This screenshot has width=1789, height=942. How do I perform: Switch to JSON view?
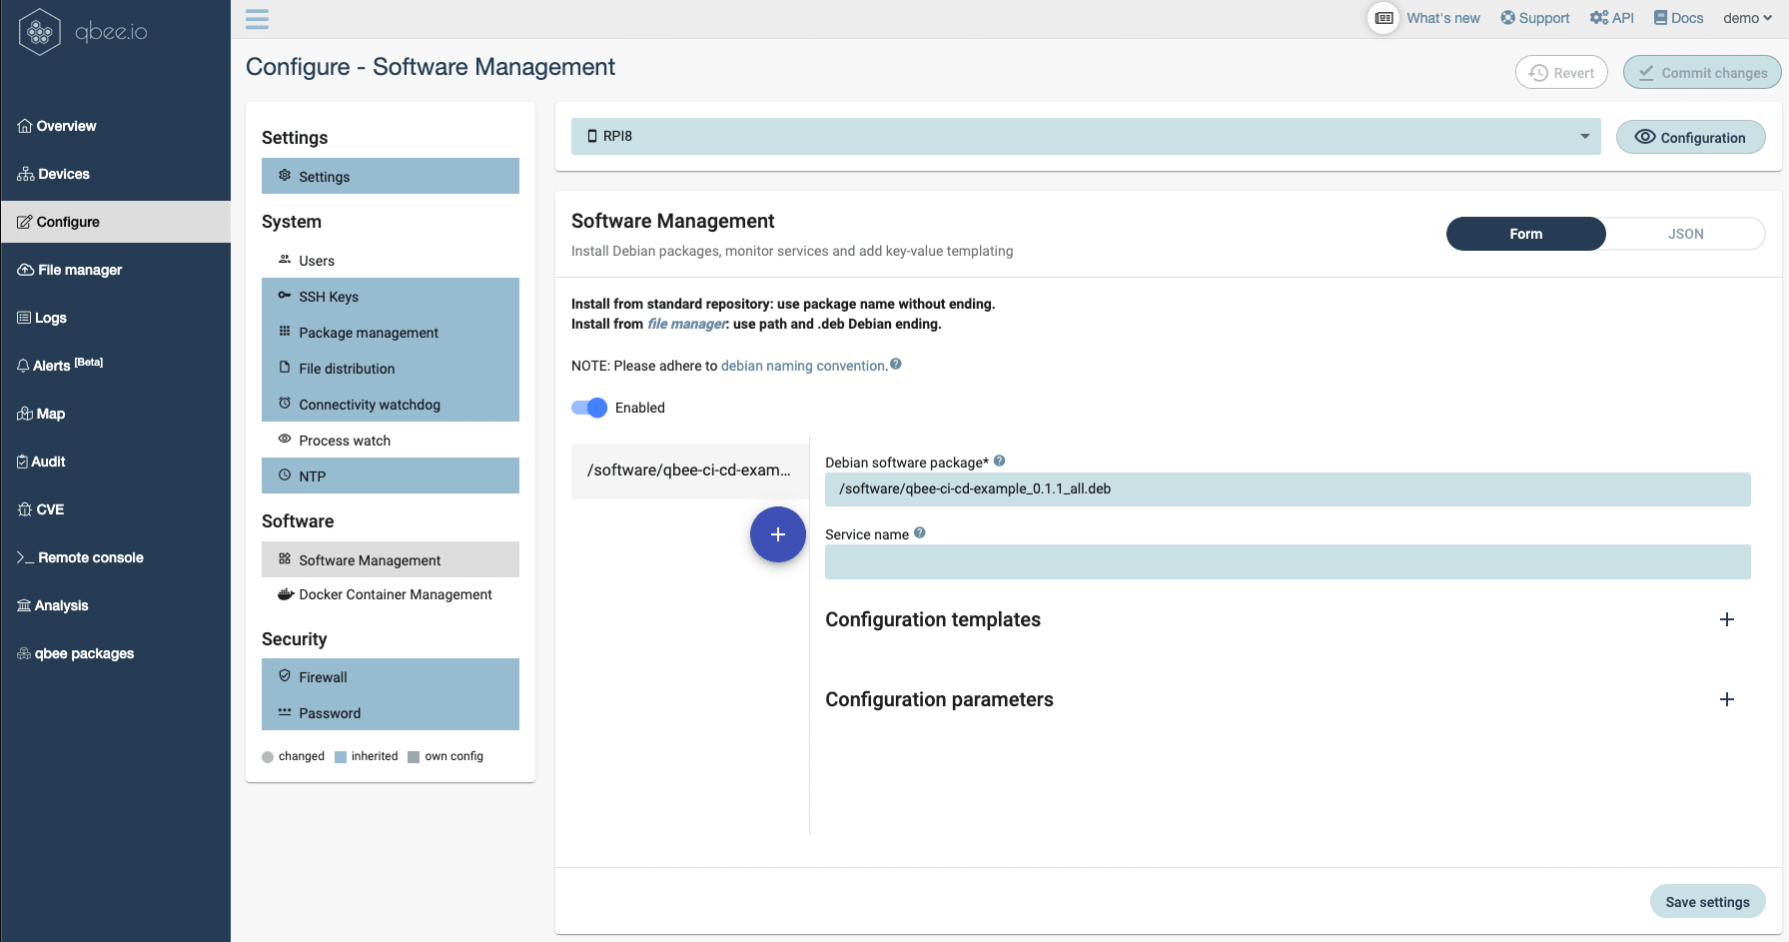(1685, 234)
